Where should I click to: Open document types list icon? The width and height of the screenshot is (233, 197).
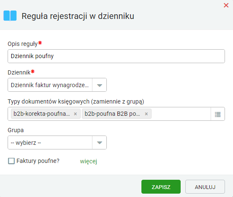(x=218, y=114)
